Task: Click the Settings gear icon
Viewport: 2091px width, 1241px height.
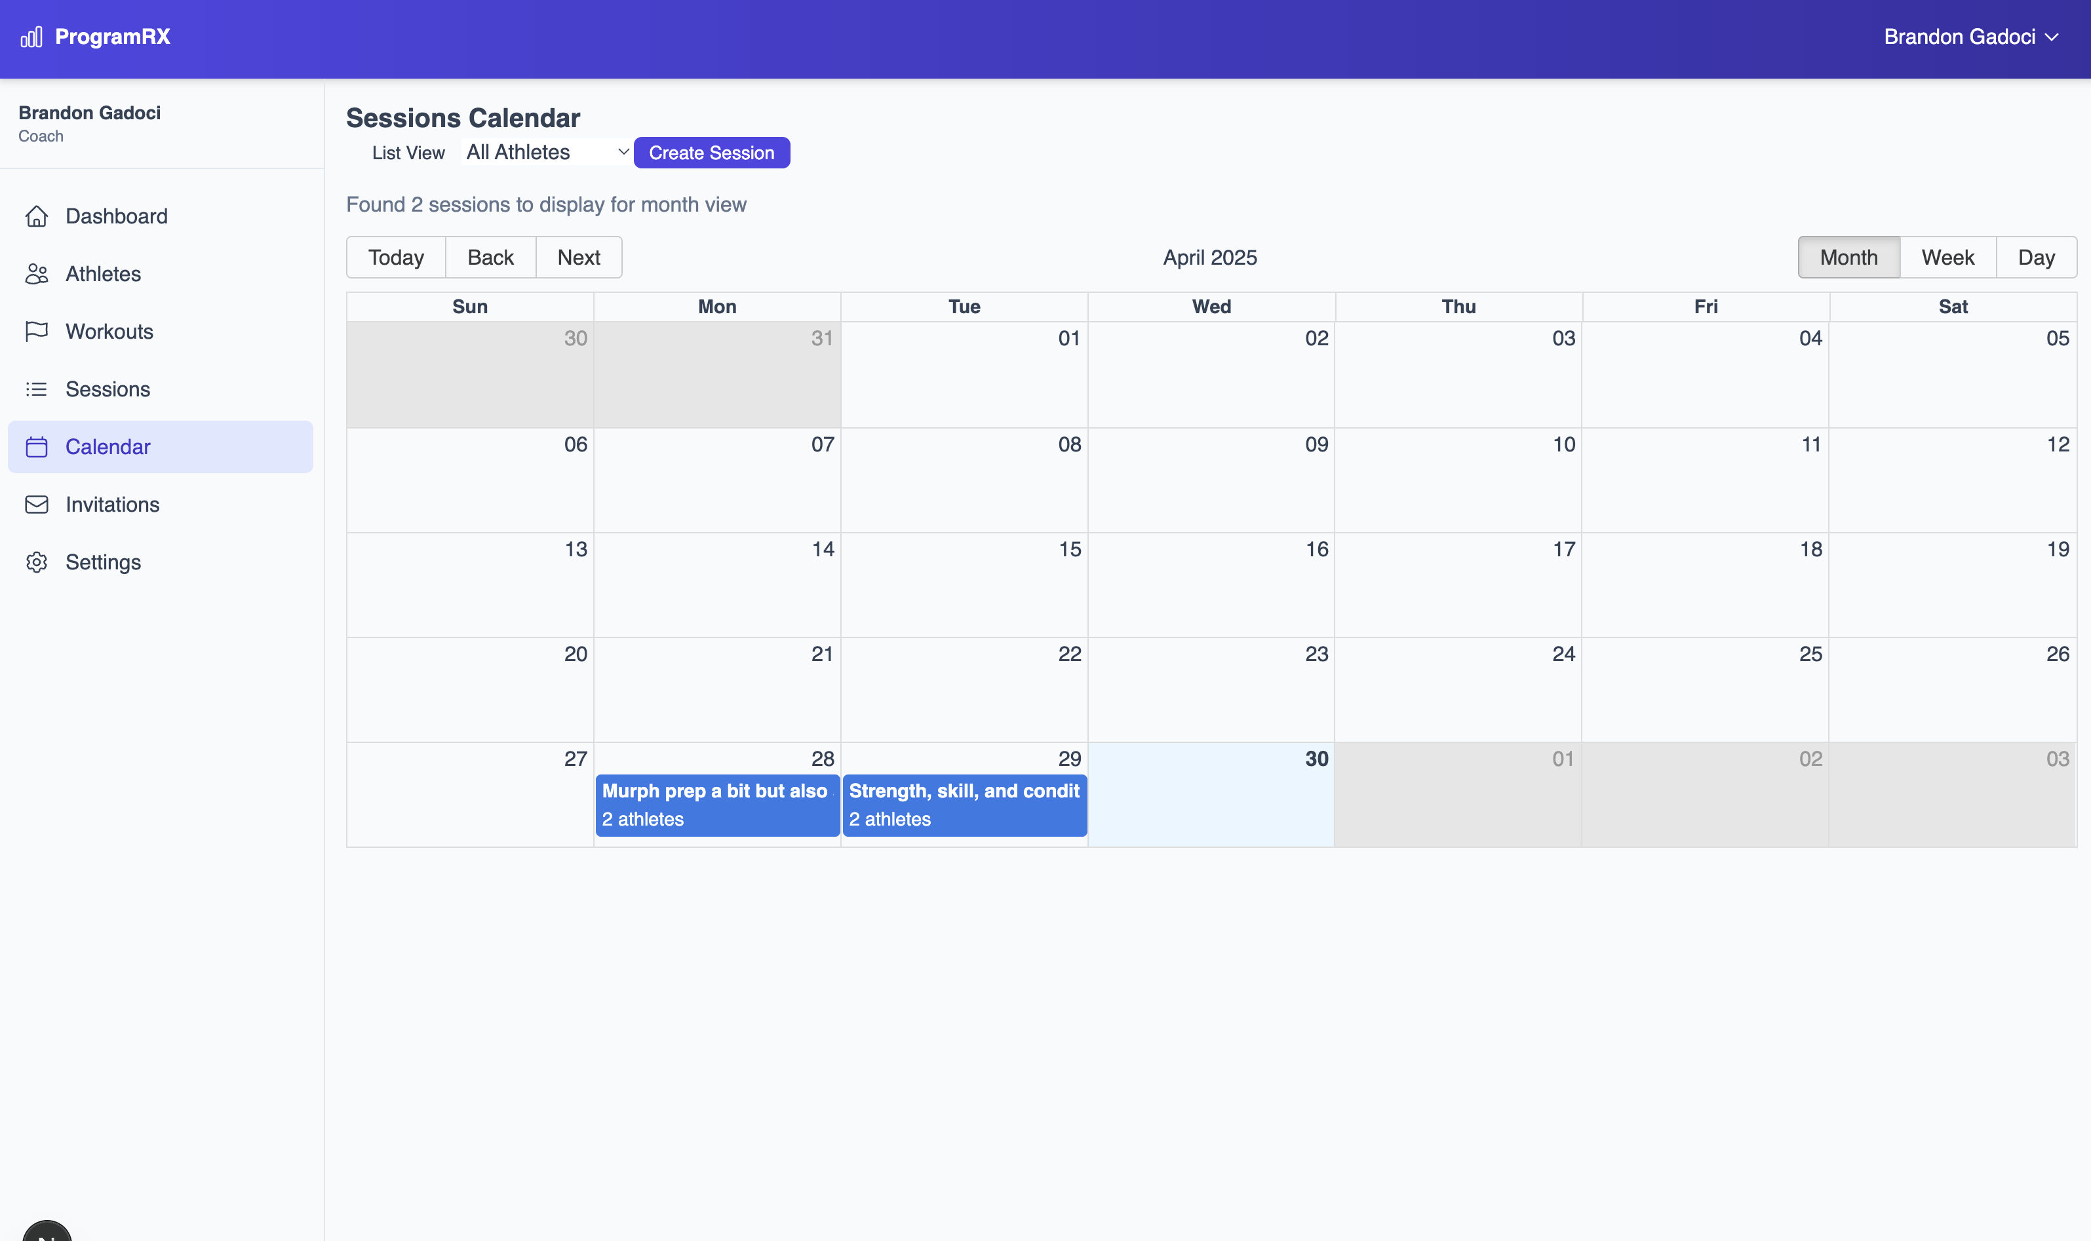Action: 37,563
